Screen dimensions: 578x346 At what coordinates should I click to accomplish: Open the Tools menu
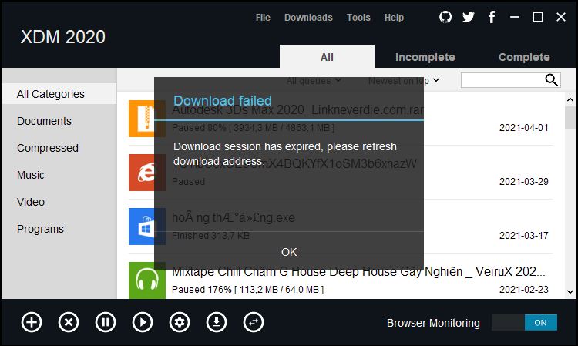tap(358, 17)
